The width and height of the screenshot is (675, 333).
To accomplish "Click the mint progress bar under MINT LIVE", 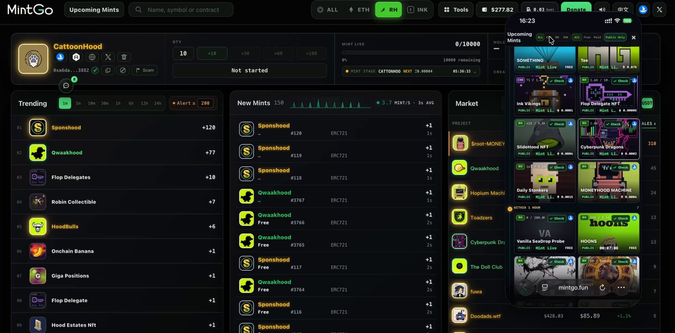I will click(411, 53).
